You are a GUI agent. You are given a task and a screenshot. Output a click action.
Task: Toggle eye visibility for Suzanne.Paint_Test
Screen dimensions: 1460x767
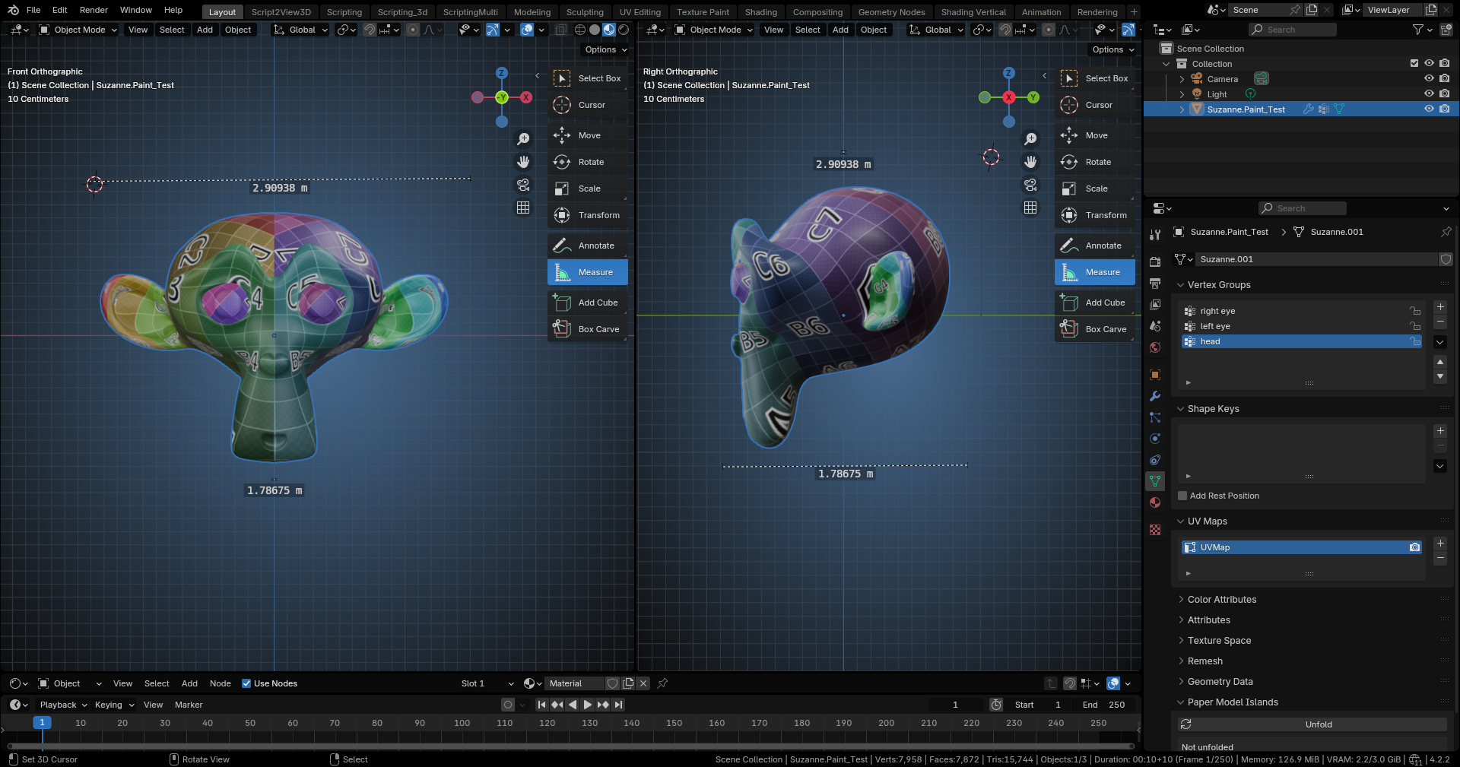pyautogui.click(x=1429, y=109)
